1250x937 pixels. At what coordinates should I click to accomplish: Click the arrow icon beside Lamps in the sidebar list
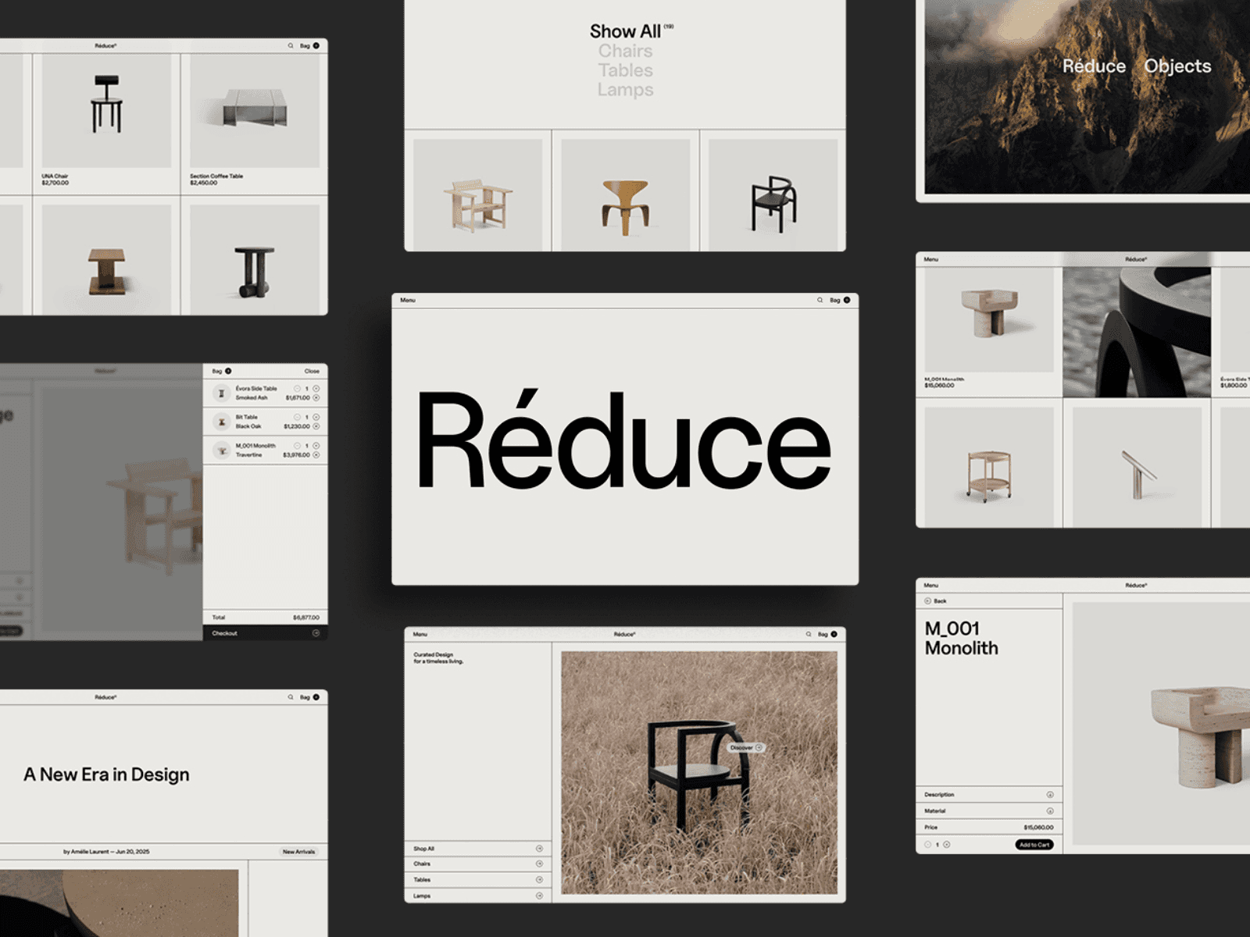click(539, 896)
